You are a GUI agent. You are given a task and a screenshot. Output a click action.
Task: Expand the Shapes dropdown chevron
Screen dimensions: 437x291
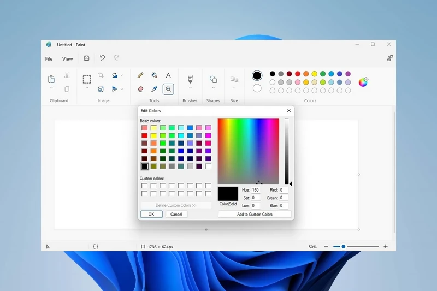point(214,88)
